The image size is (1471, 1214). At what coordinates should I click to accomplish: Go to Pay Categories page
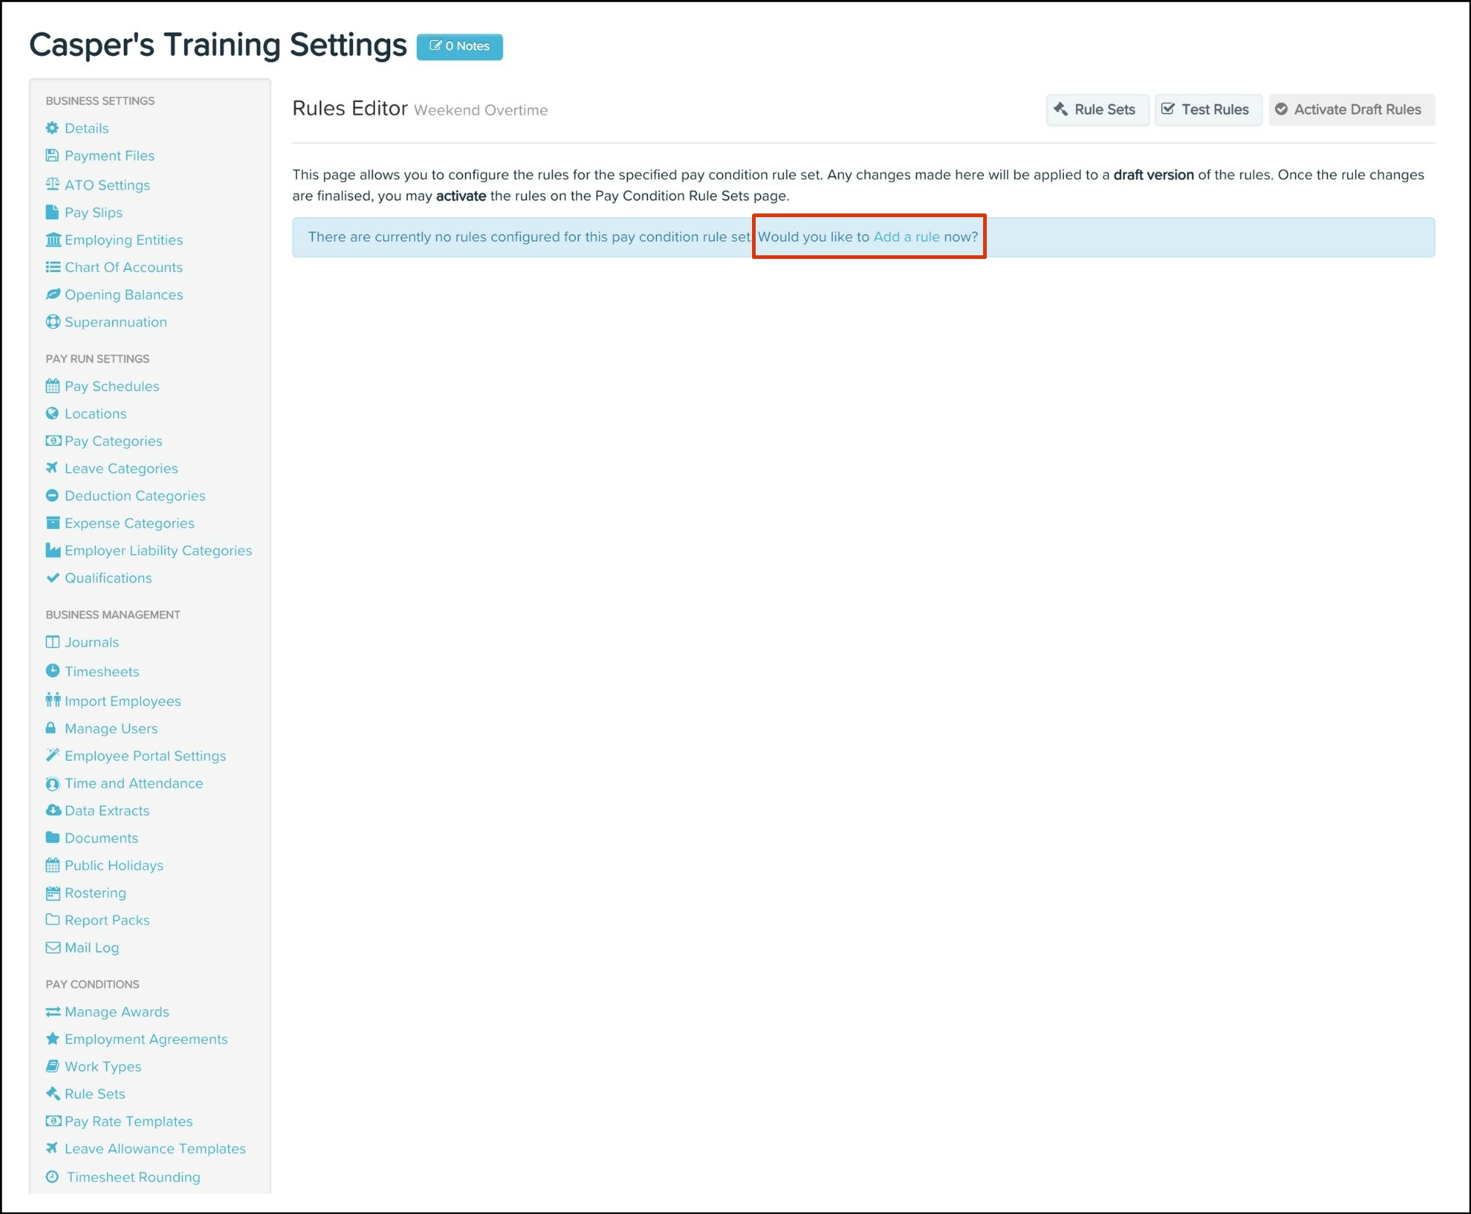tap(113, 441)
